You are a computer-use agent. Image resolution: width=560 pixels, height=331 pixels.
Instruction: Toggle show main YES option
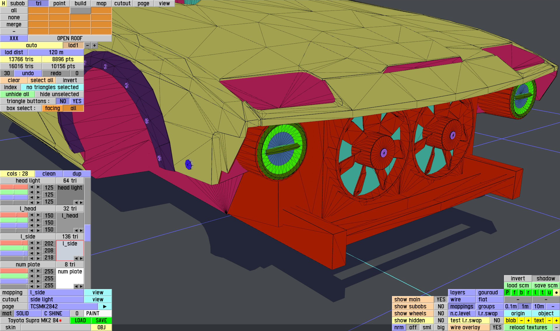[x=441, y=300]
